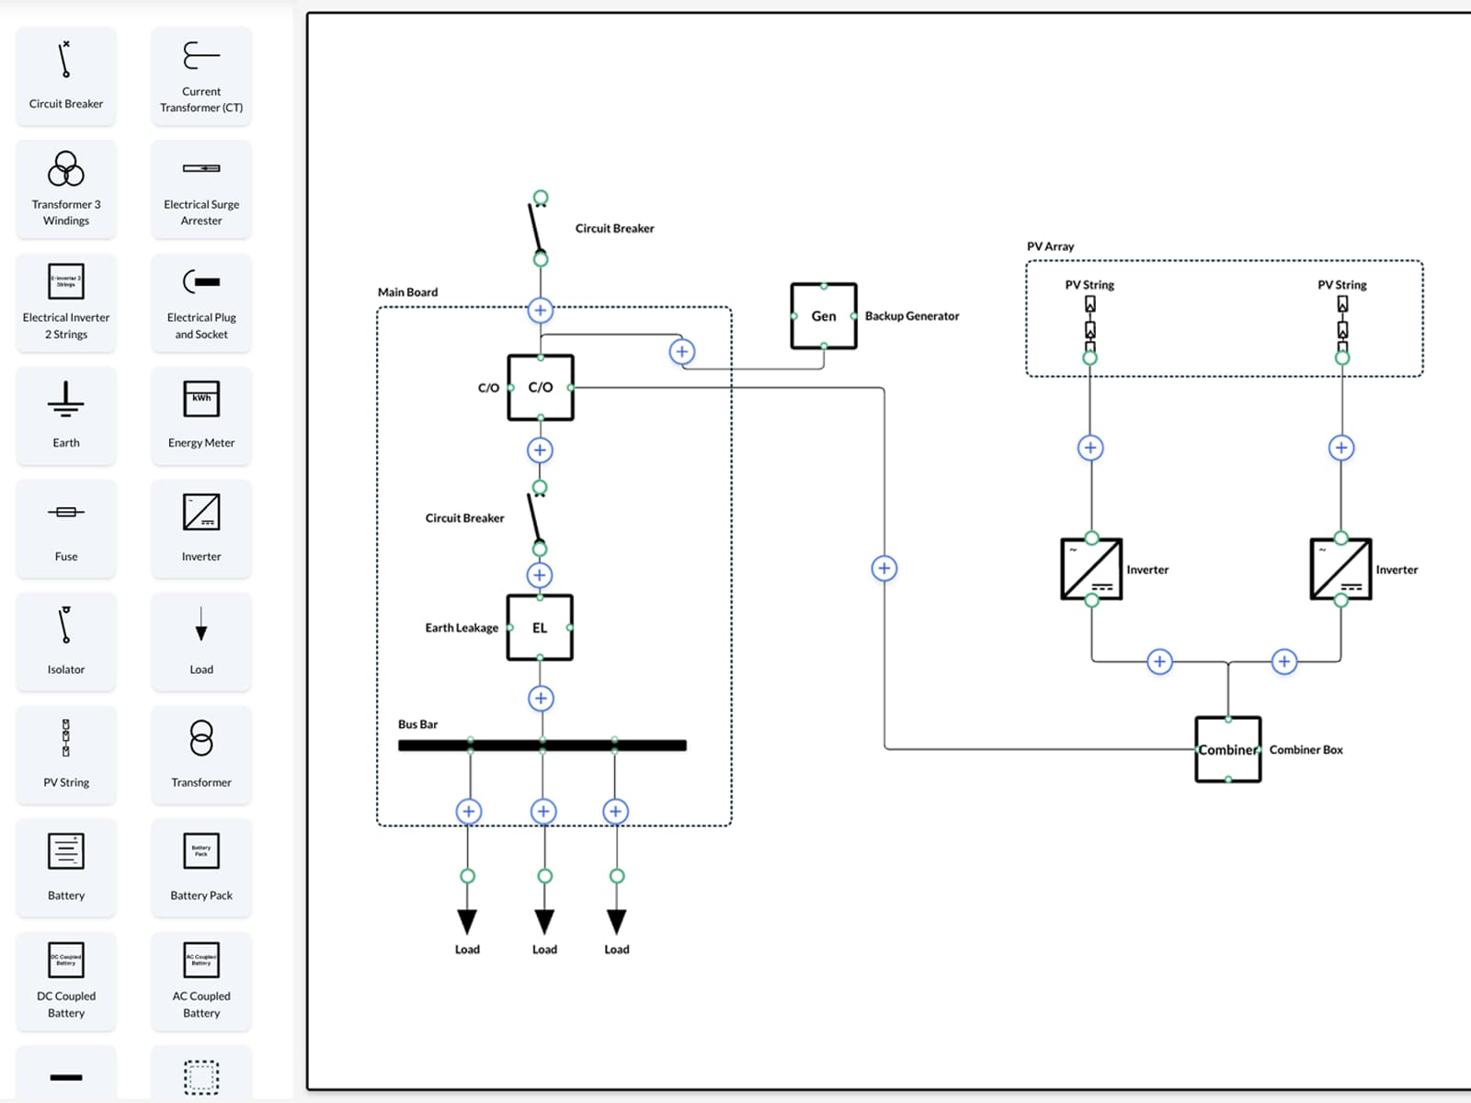Choose the PV String palette symbol
The height and width of the screenshot is (1103, 1471).
pyautogui.click(x=66, y=755)
